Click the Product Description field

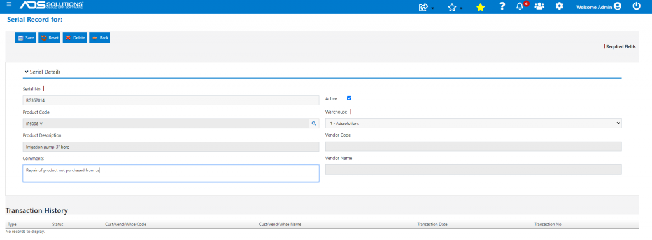point(171,146)
